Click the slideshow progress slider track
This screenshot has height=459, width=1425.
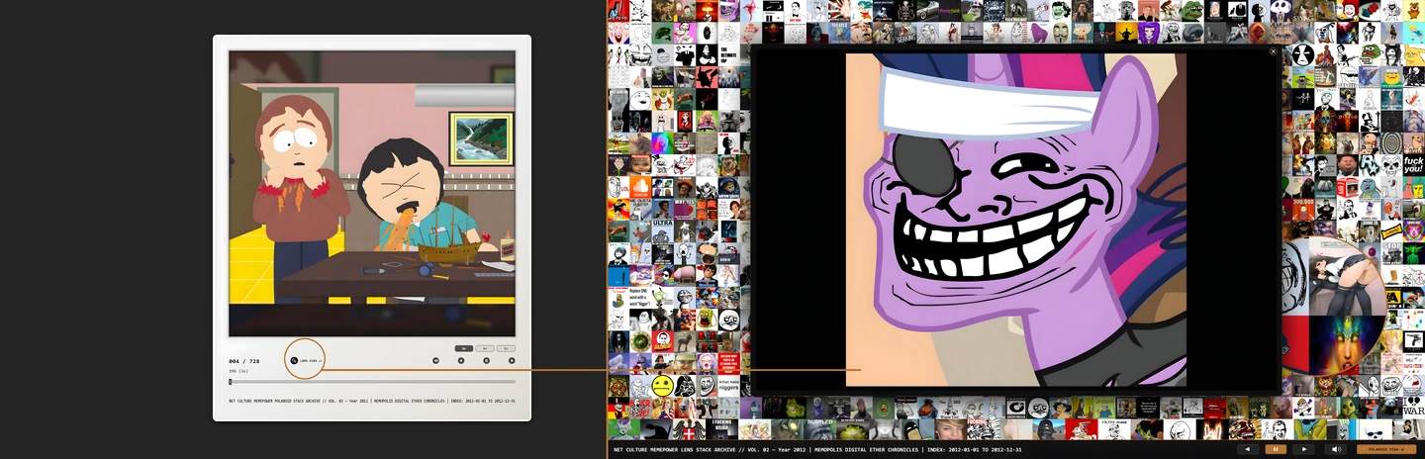tap(372, 382)
